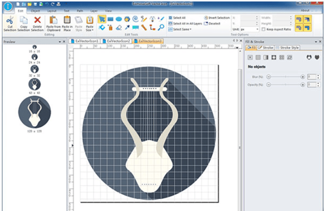325x211 pixels.
Task: Select the Zoom magnifier tool
Action: tap(161, 28)
